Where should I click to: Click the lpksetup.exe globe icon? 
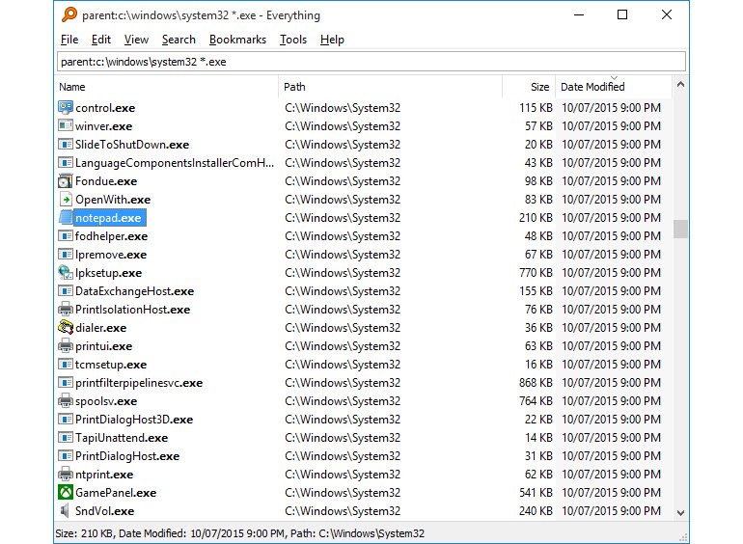click(66, 273)
